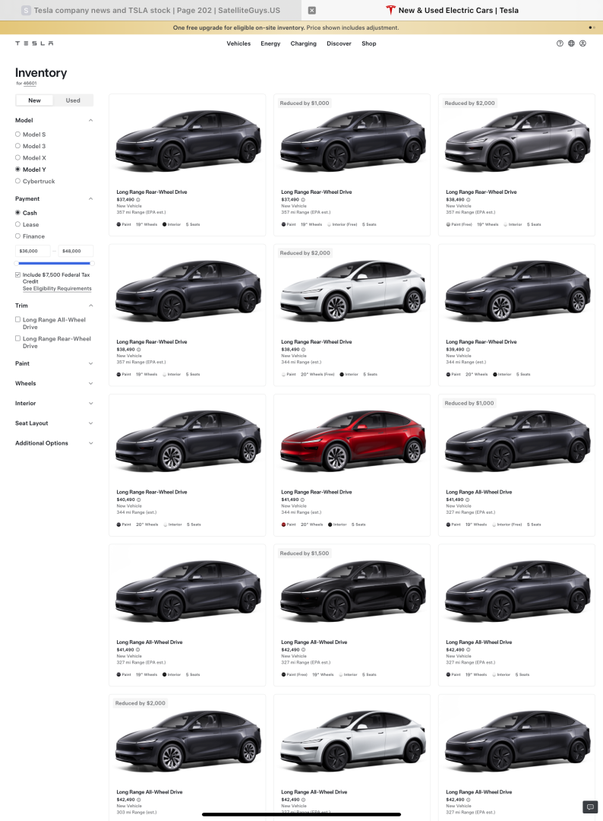Click the banner pagination dots
Viewport: 603px width, 821px height.
tap(592, 28)
